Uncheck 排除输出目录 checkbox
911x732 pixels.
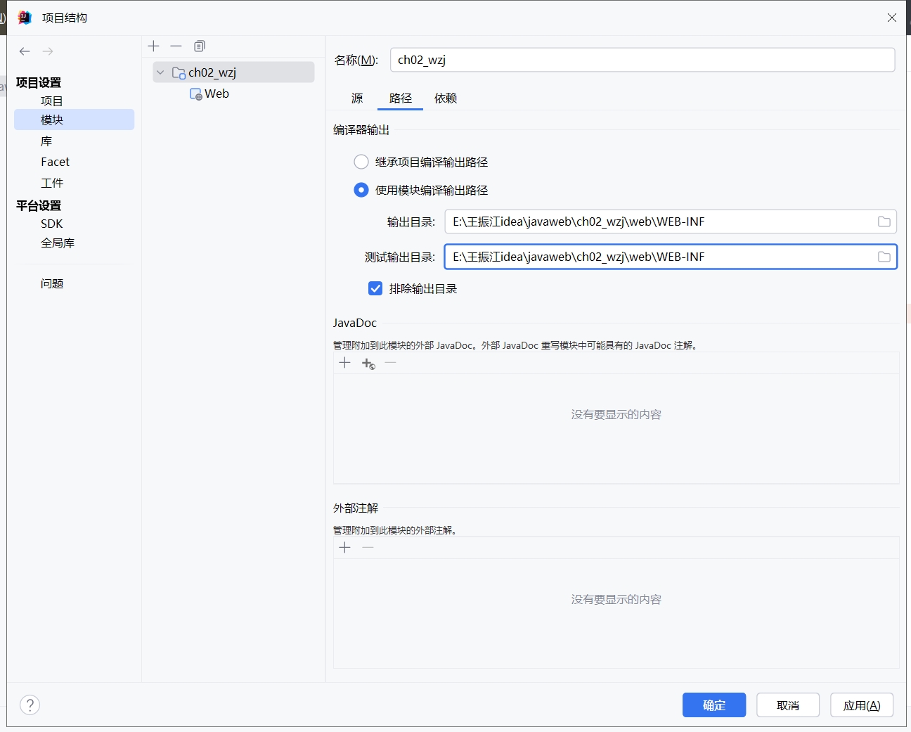coord(375,289)
